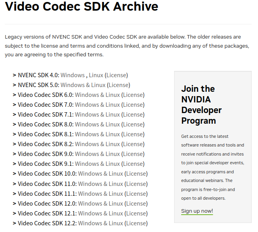View the NVENC SDK 5.0 License
258x232 pixels.
[119, 85]
